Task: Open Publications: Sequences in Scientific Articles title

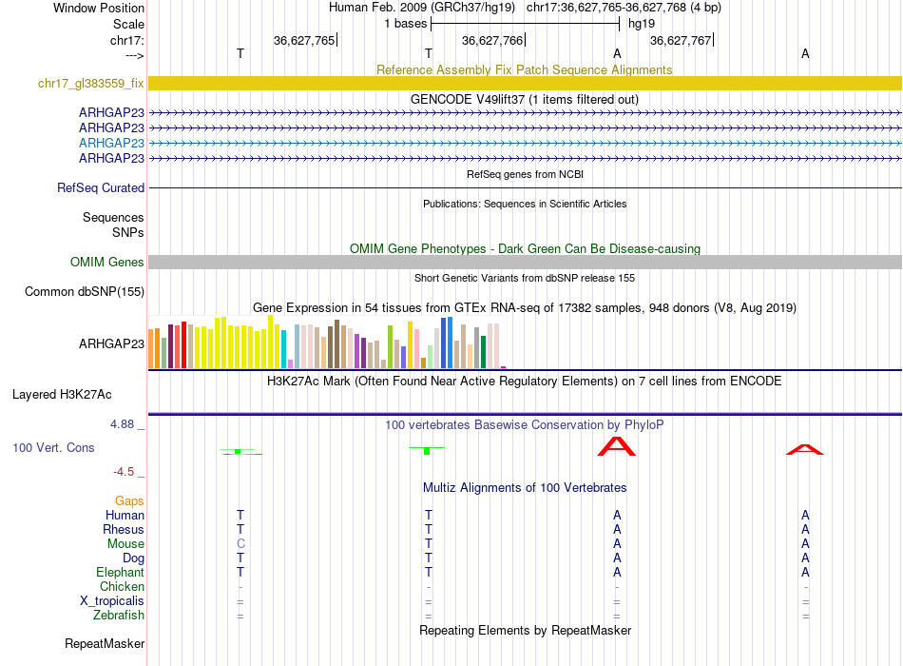Action: [x=525, y=204]
